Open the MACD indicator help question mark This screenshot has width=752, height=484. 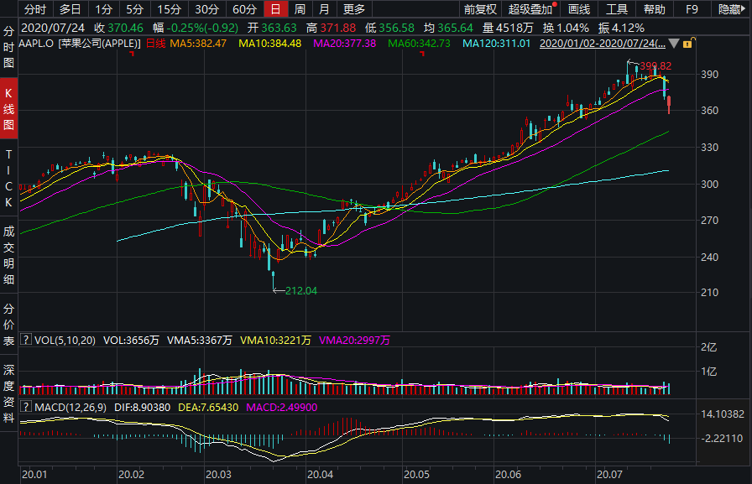coord(26,407)
